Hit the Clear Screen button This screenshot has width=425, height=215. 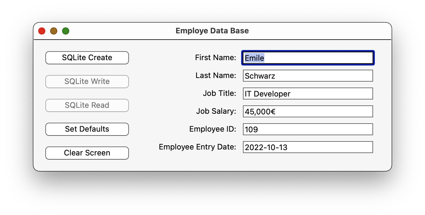pos(87,153)
